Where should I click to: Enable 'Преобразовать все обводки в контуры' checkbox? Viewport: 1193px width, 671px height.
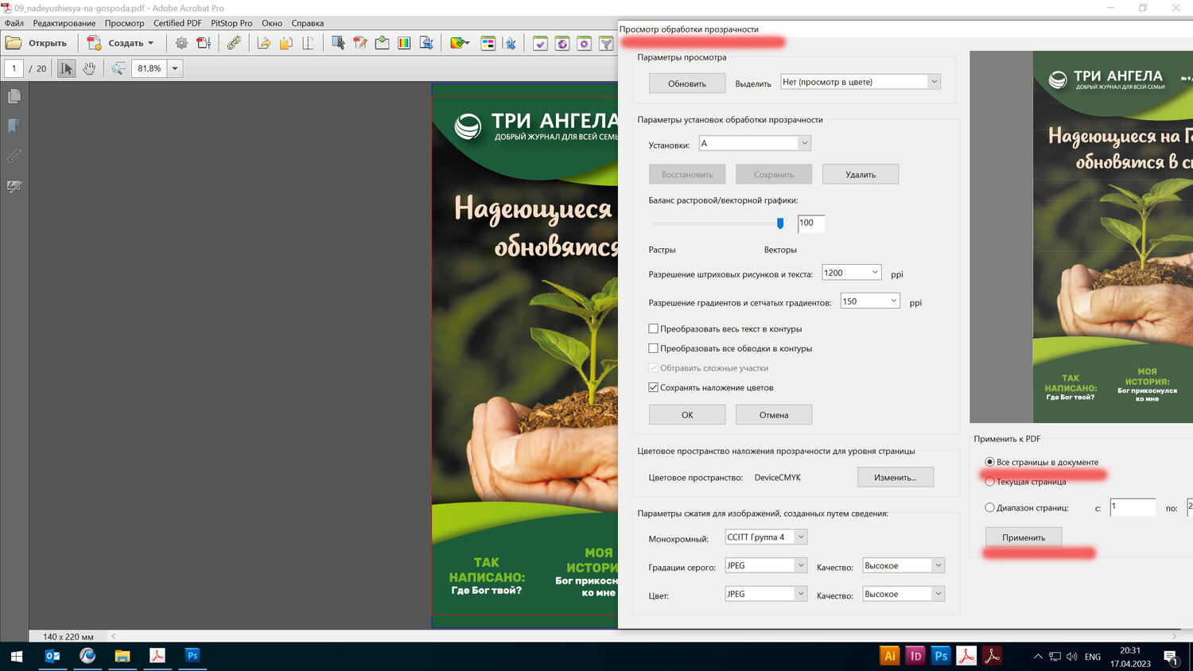654,348
